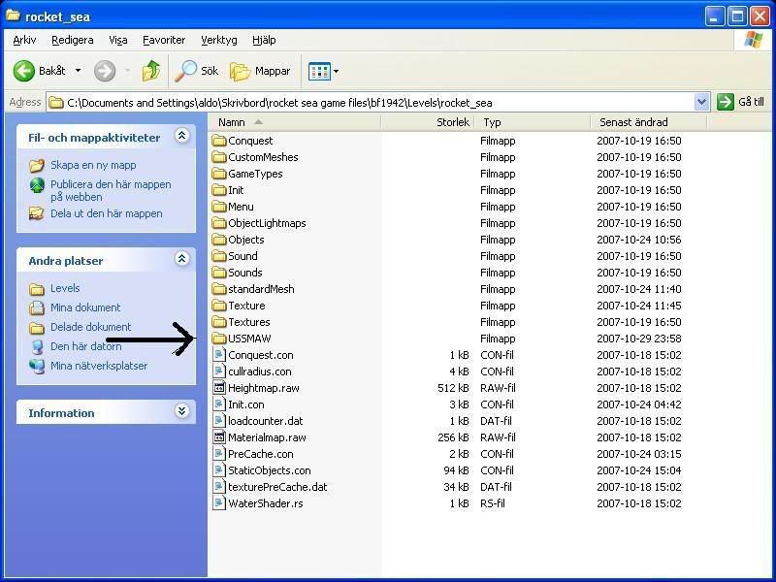Click Publicera den här mappen på webben
The image size is (776, 582).
pos(111,190)
